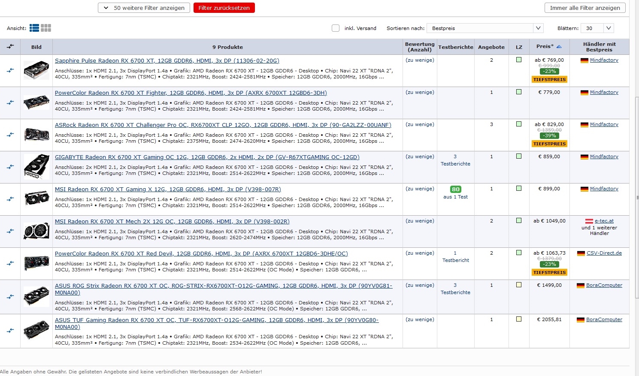Sort by Angebote column header
The image size is (639, 376).
pos(491,47)
